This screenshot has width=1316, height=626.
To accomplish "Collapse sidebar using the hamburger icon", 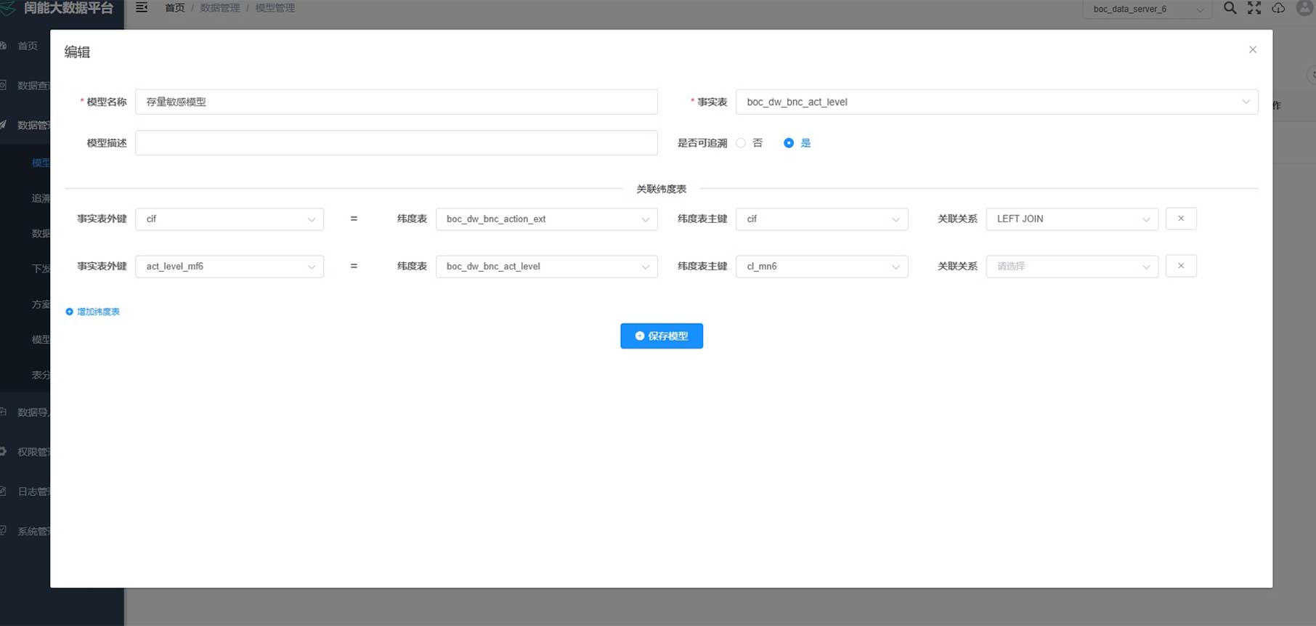I will 142,8.
